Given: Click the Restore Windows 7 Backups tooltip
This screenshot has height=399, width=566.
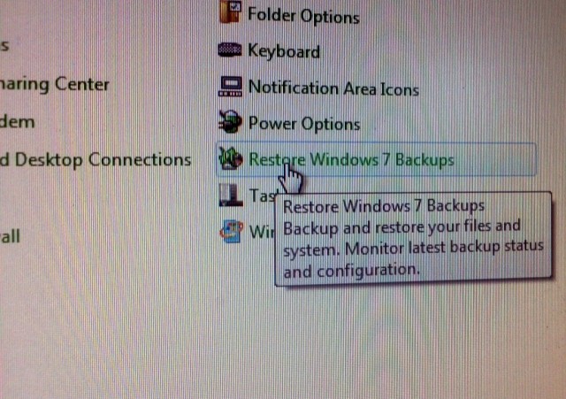Looking at the screenshot, I should 413,239.
